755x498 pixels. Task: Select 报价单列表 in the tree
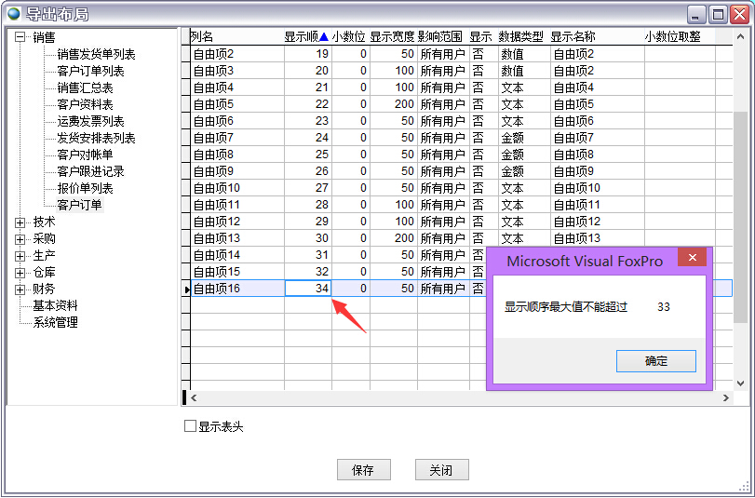pos(85,189)
